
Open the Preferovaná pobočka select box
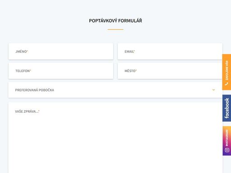tap(115, 90)
